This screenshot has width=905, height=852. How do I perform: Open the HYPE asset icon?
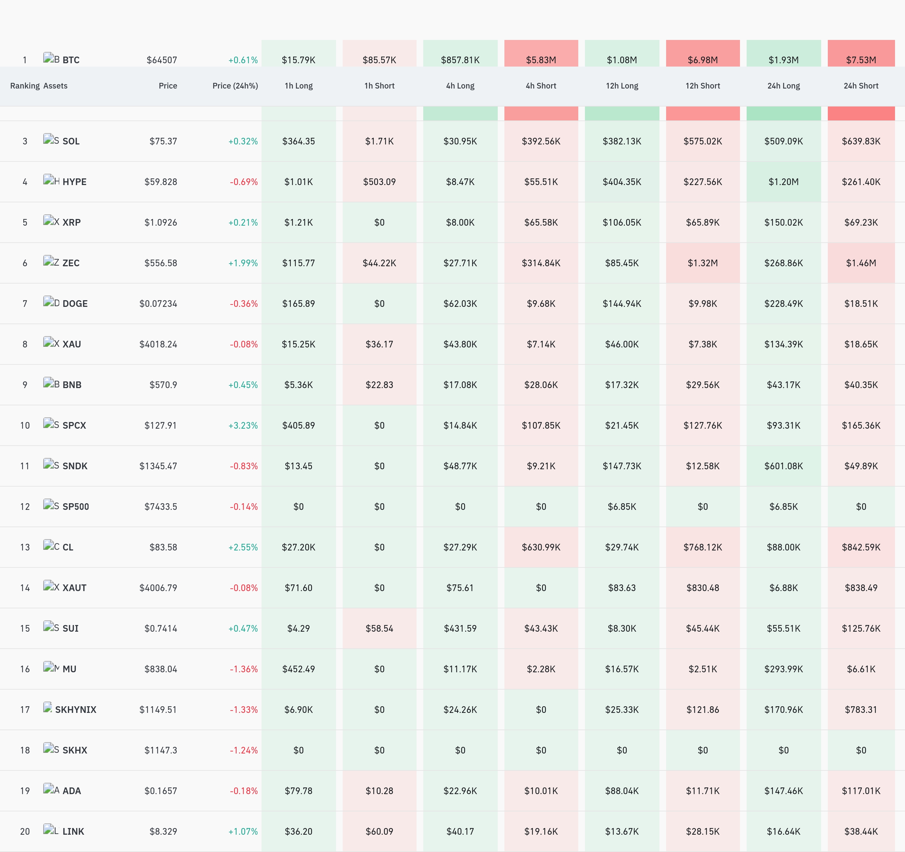pyautogui.click(x=51, y=180)
